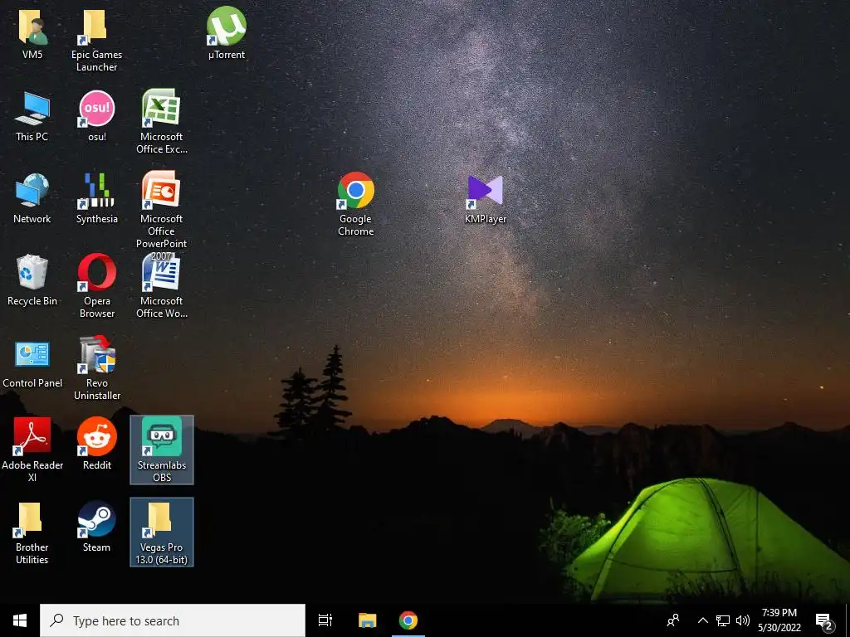
Task: Open the People icon in system tray
Action: coord(673,620)
